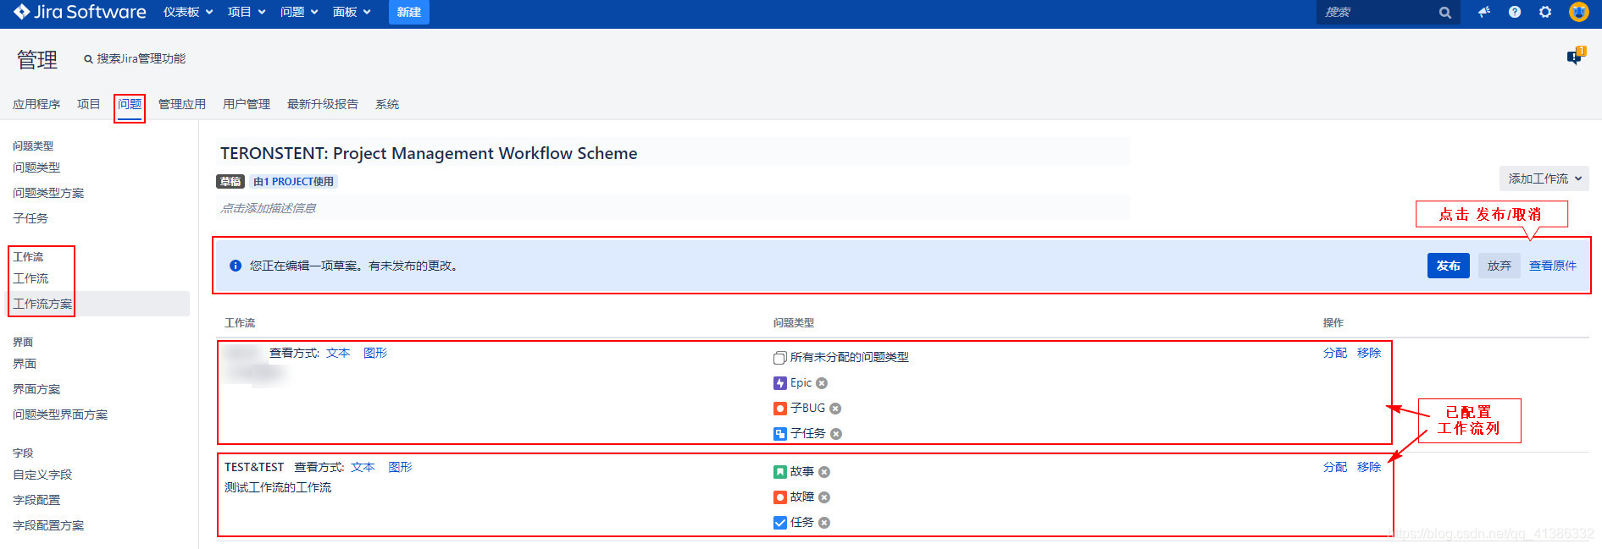Switch to the 最新升级报告 tab
Image resolution: width=1602 pixels, height=549 pixels.
[x=323, y=104]
